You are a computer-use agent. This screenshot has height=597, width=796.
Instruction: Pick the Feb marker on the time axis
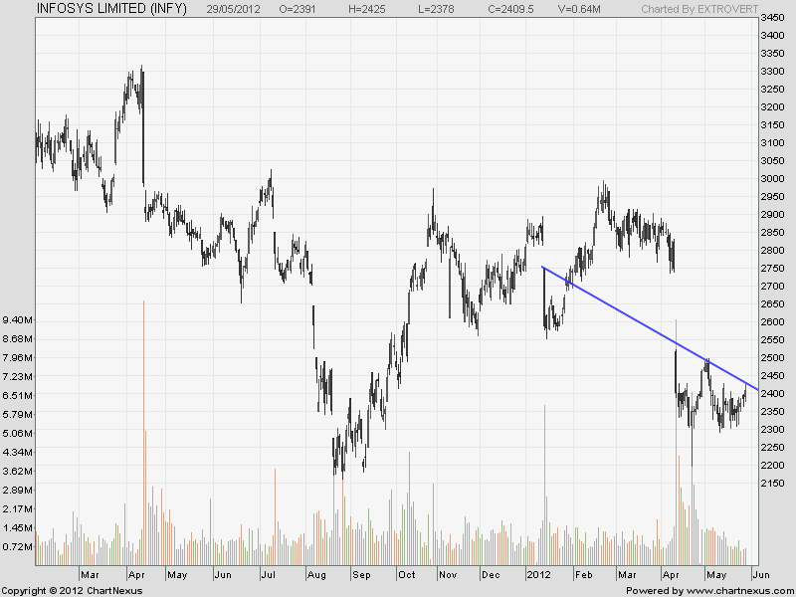(x=584, y=575)
